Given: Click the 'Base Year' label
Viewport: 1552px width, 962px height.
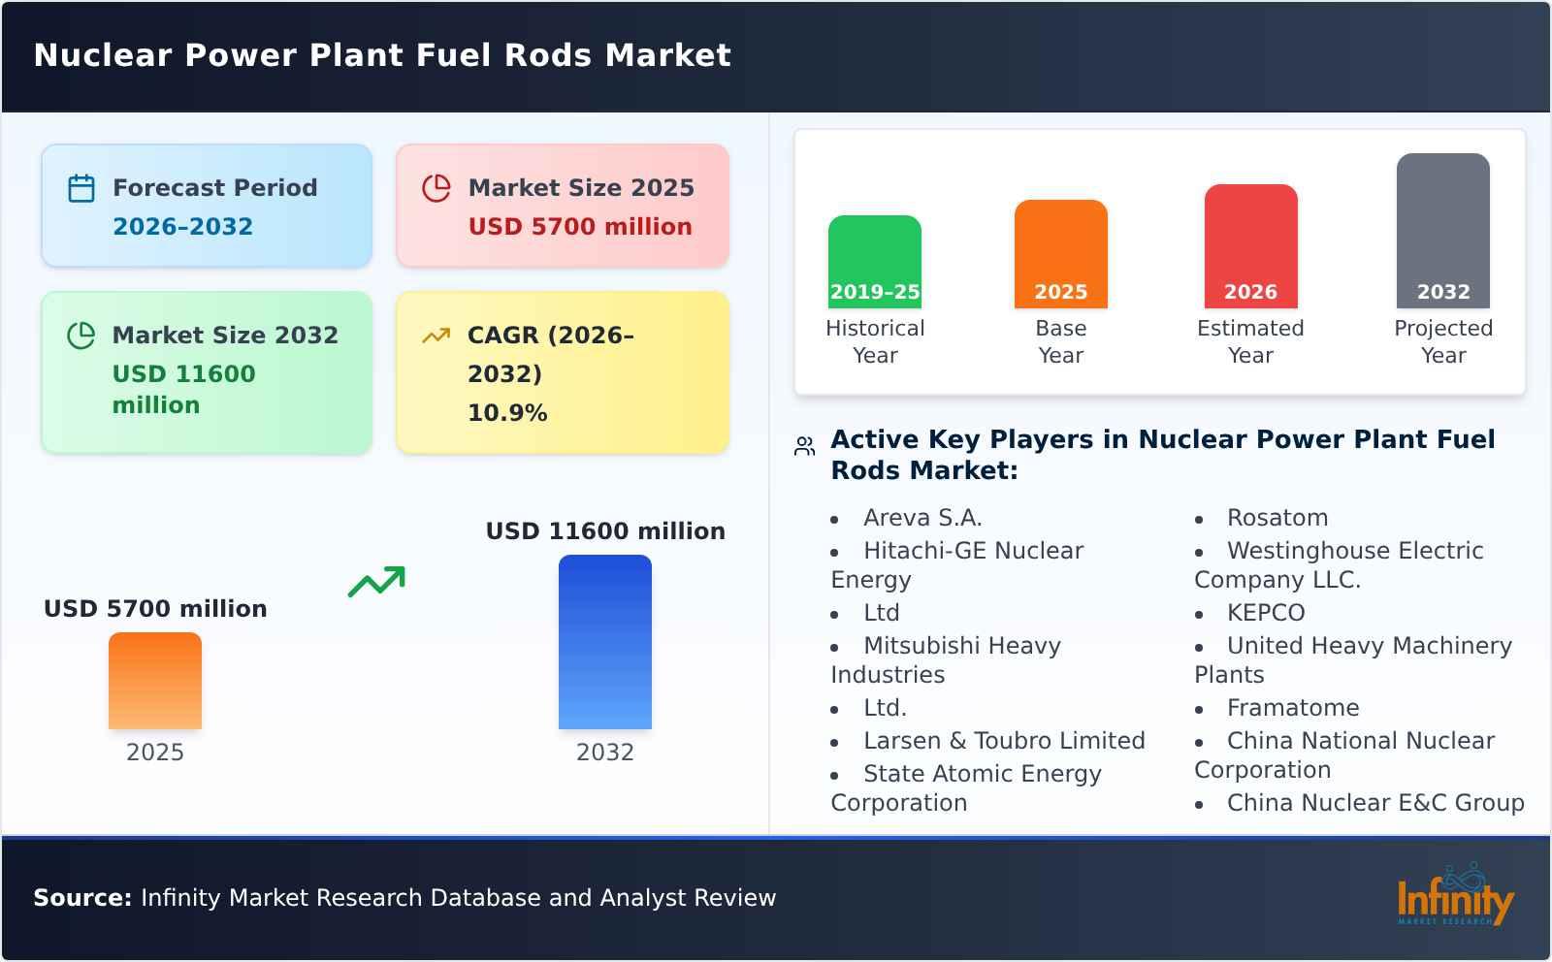Looking at the screenshot, I should click(x=1061, y=341).
